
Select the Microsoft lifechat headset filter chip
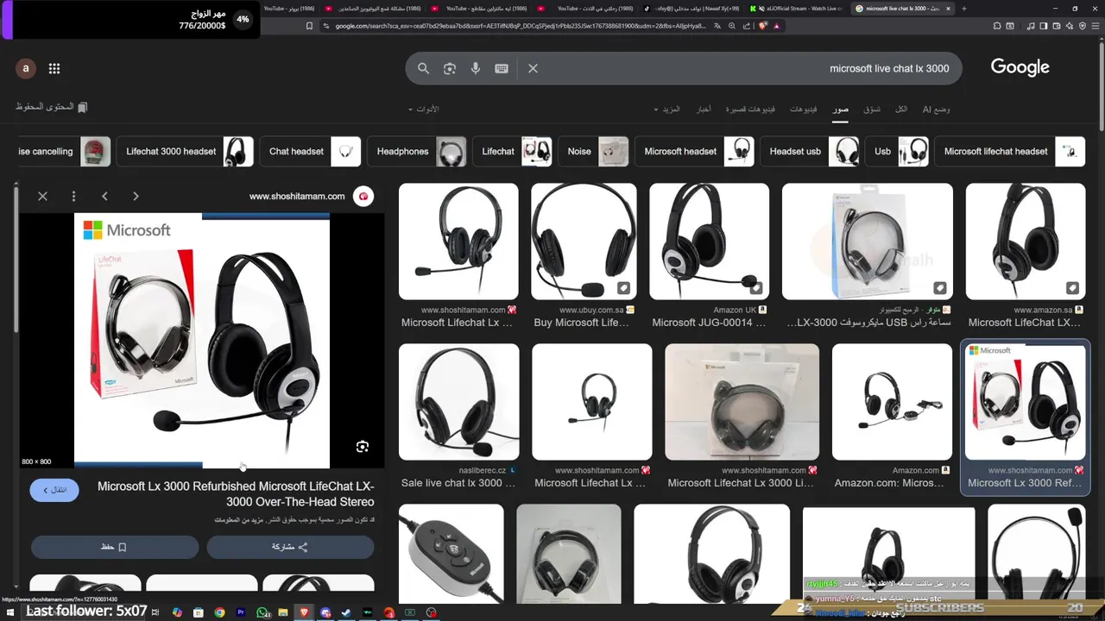[1010, 151]
